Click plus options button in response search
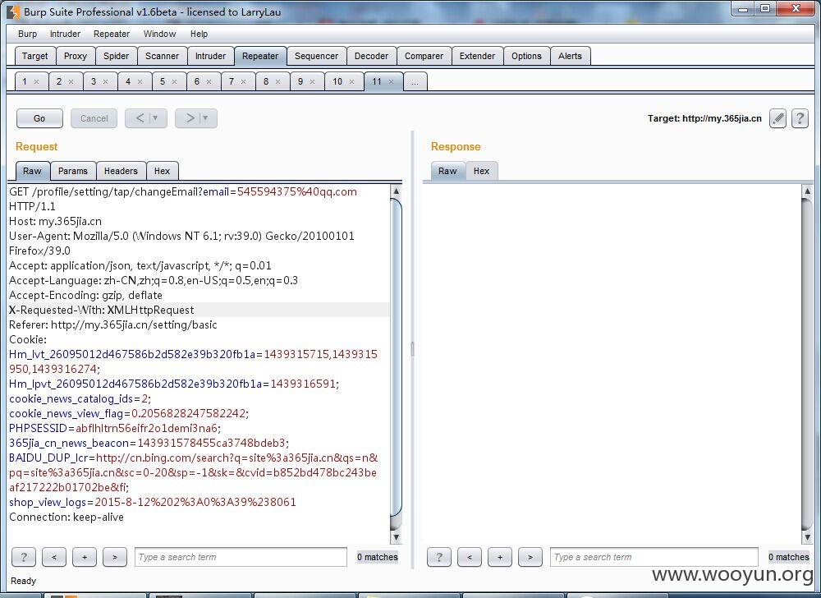 point(499,557)
